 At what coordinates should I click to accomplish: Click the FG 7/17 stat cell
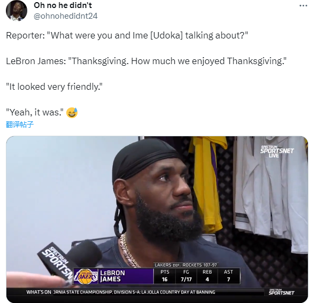tap(186, 276)
